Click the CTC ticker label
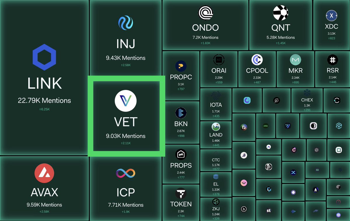Screen dimensions: 350x221 pyautogui.click(x=216, y=160)
